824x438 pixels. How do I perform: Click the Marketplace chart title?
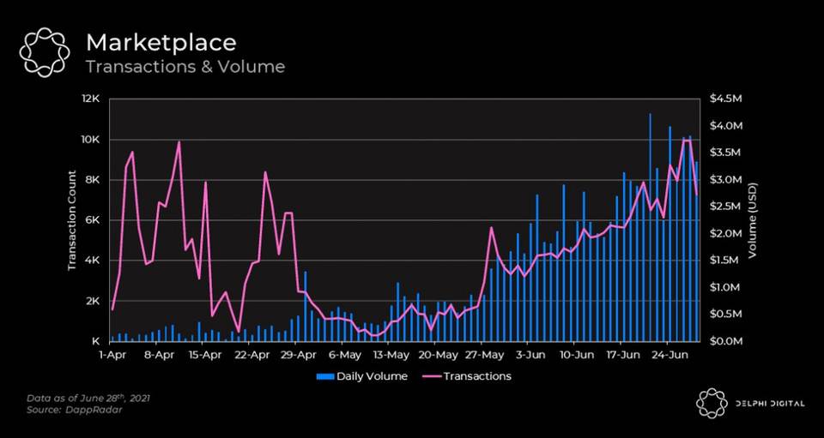tap(161, 43)
